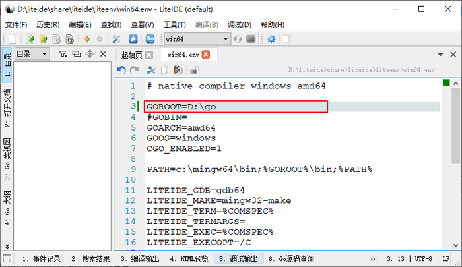Click the undo arrow in editor toolbar
This screenshot has width=462, height=267.
tap(121, 70)
